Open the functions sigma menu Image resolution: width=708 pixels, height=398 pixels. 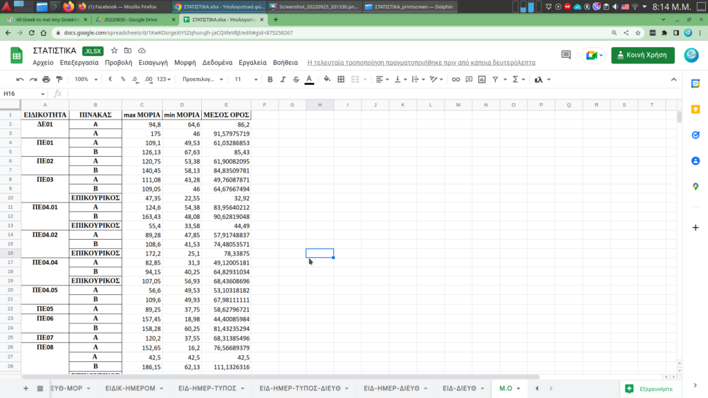pos(519,79)
